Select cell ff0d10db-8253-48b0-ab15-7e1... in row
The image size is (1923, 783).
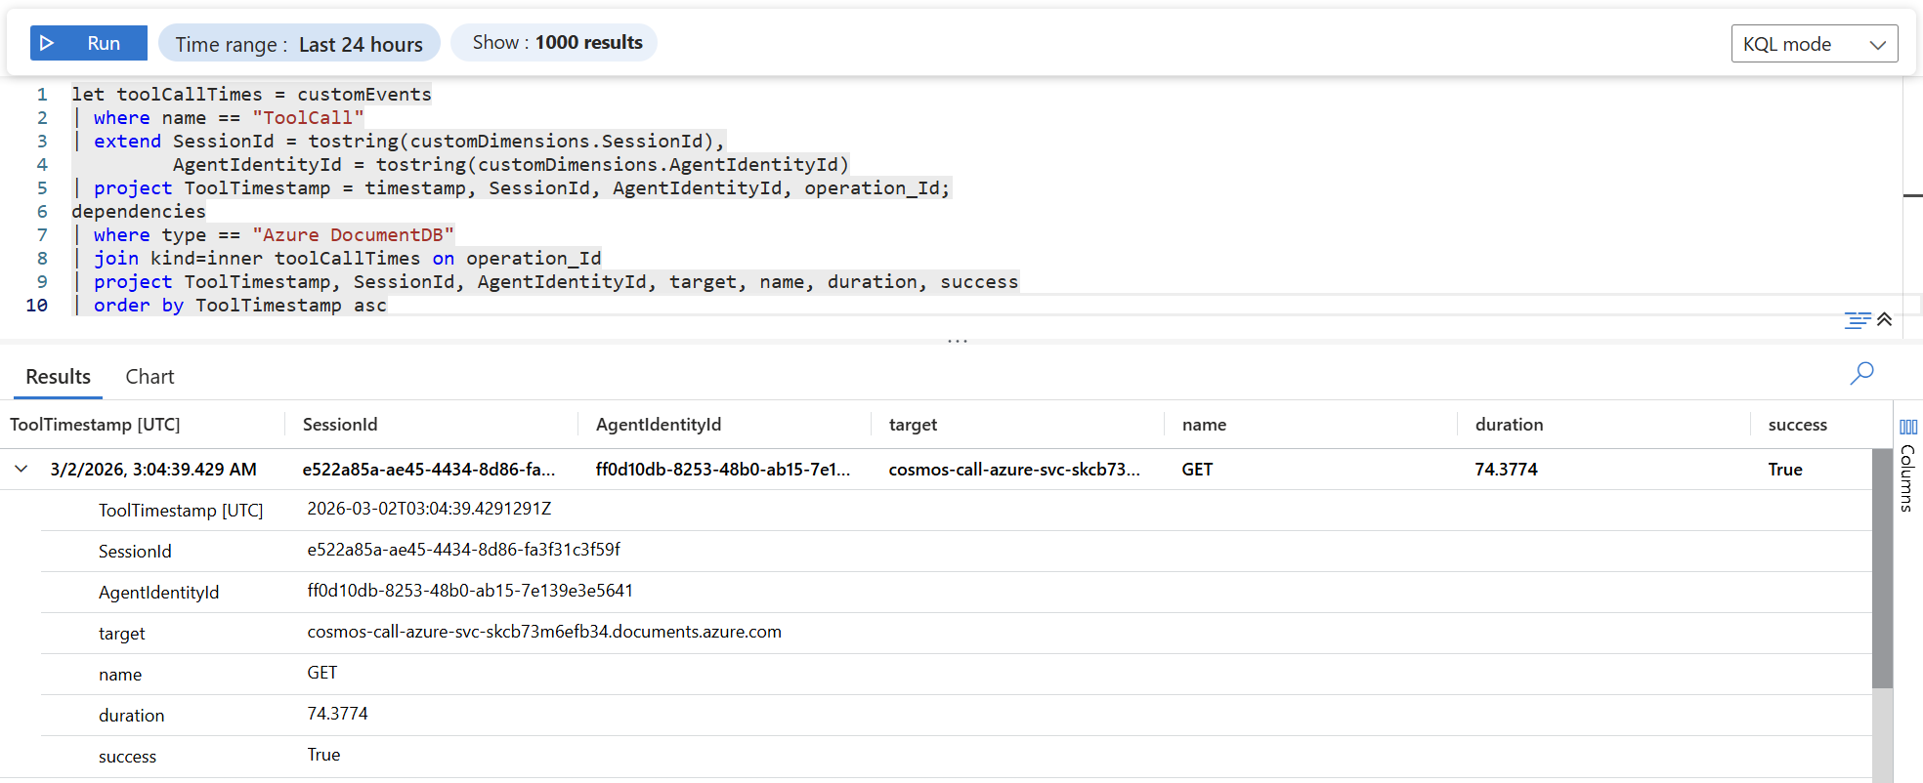723,470
